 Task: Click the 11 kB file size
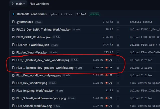click(x=109, y=91)
